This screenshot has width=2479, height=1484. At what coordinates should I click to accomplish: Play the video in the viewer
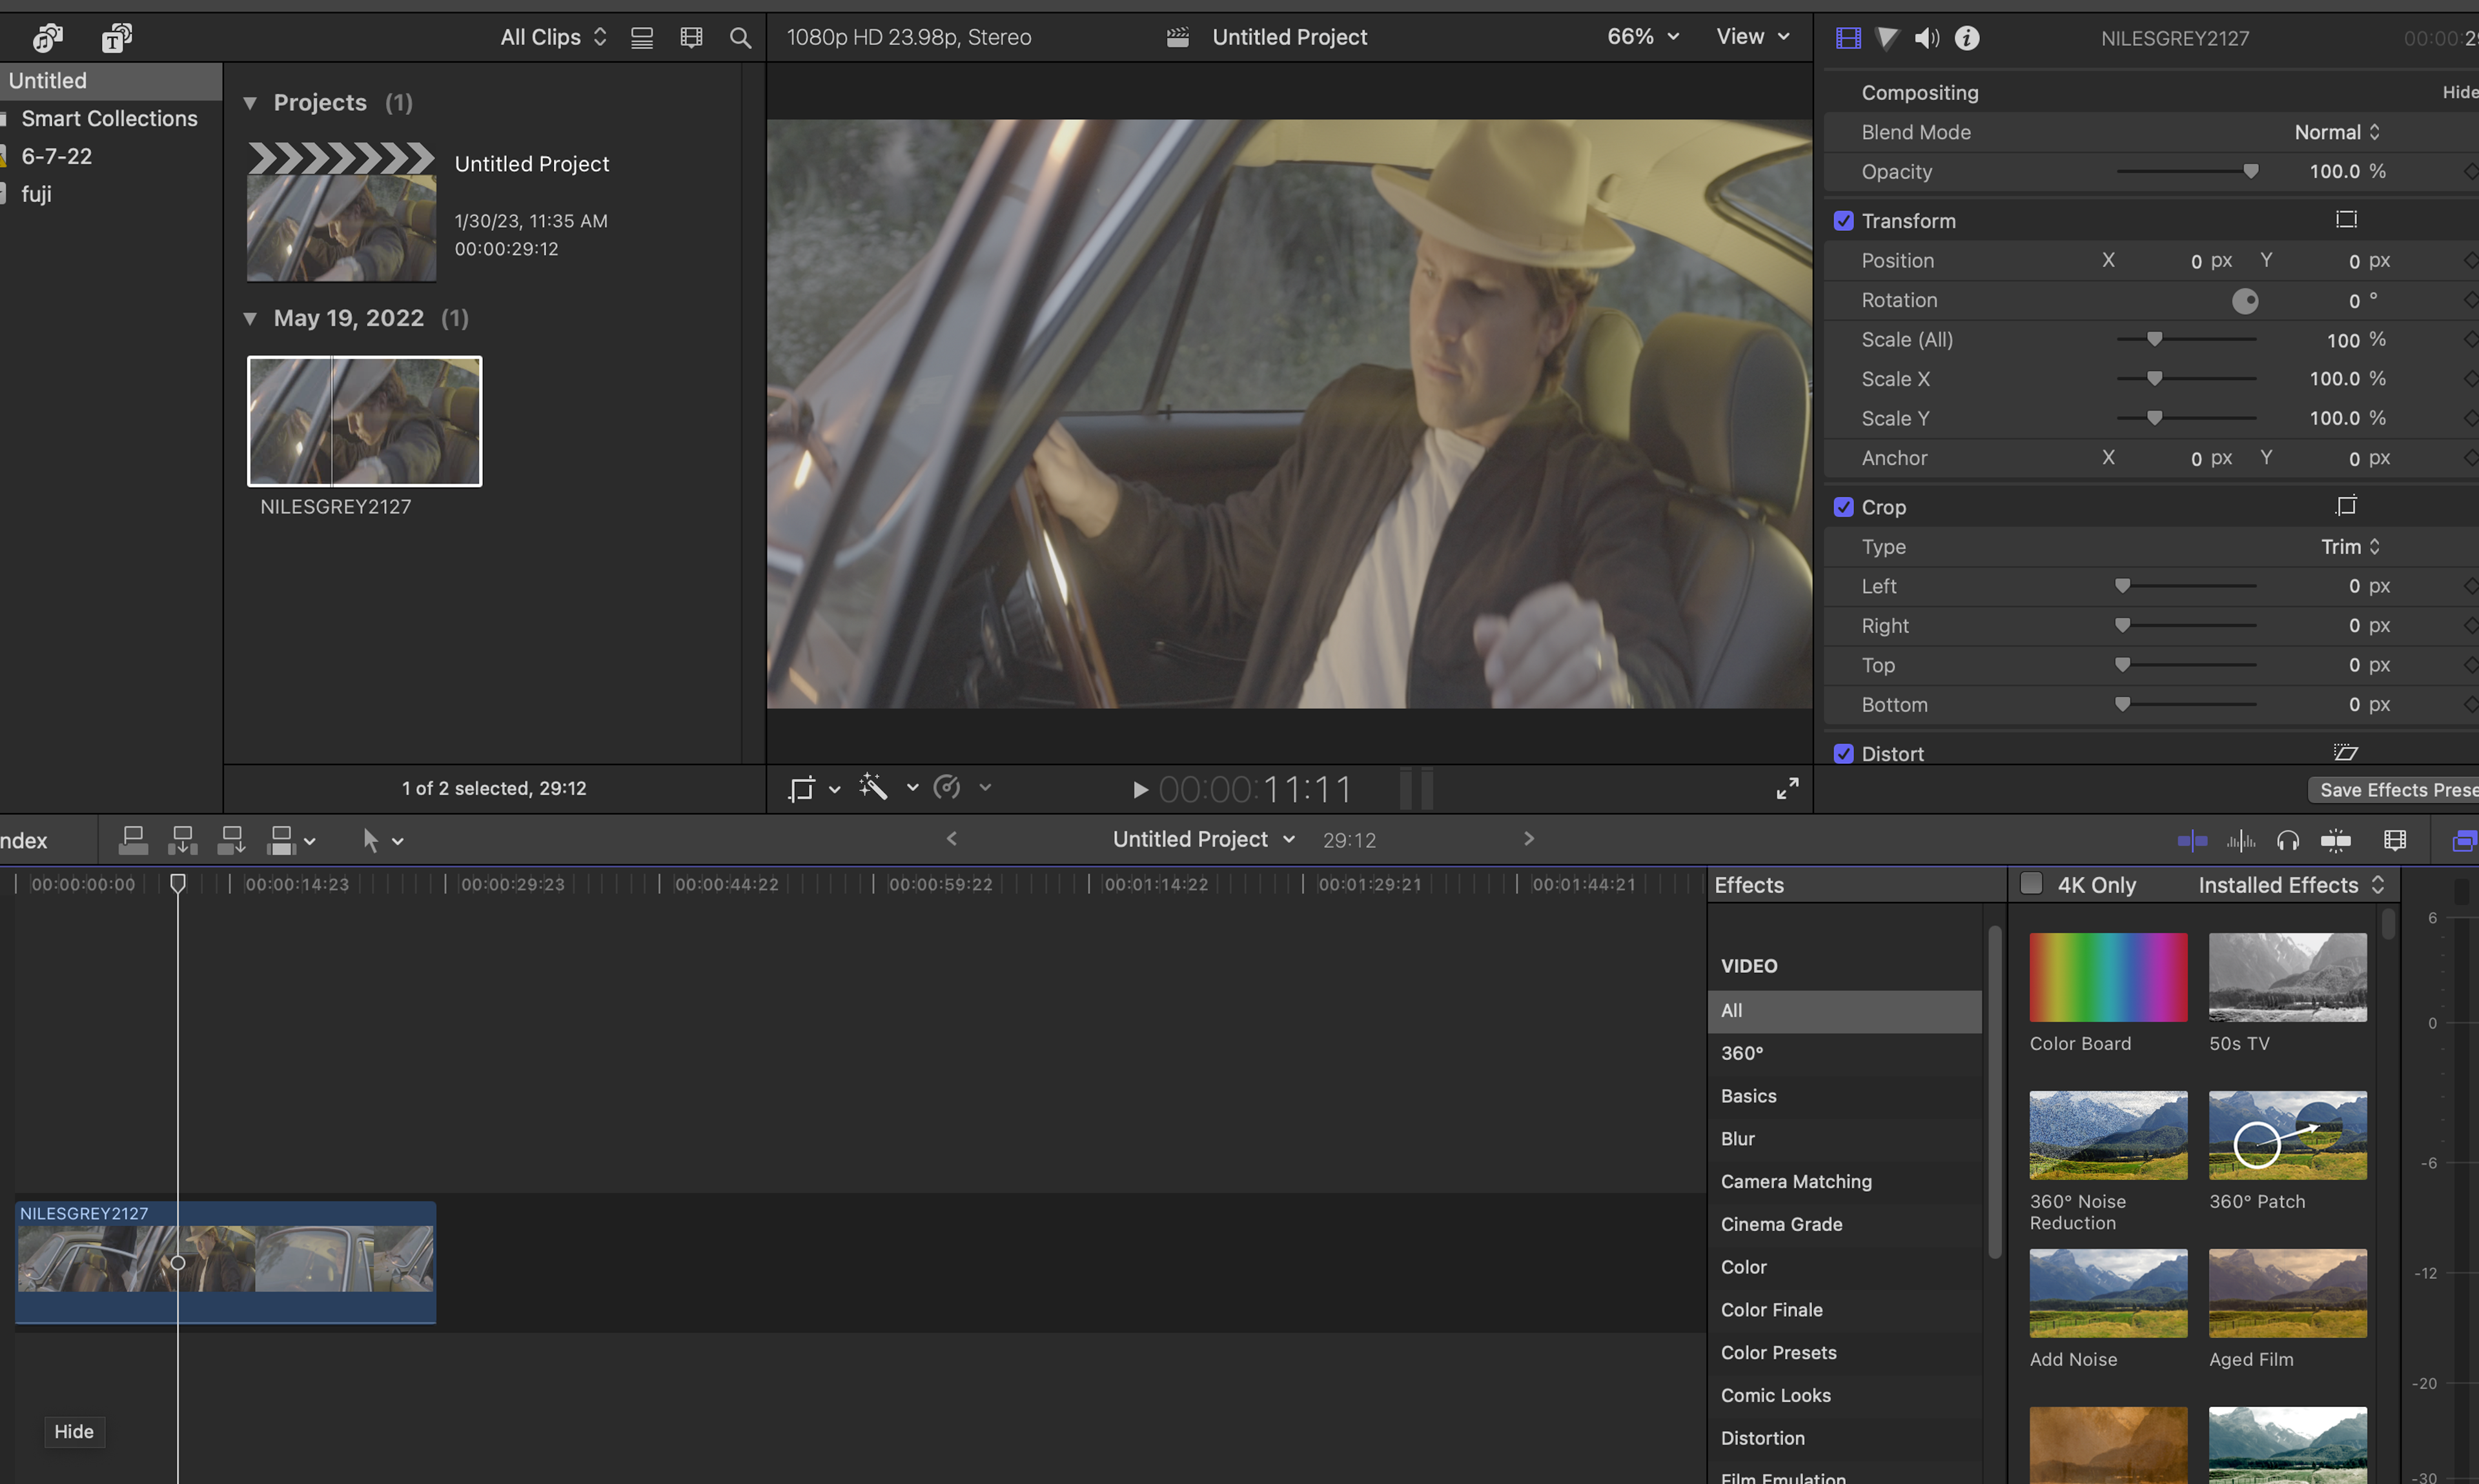point(1139,790)
